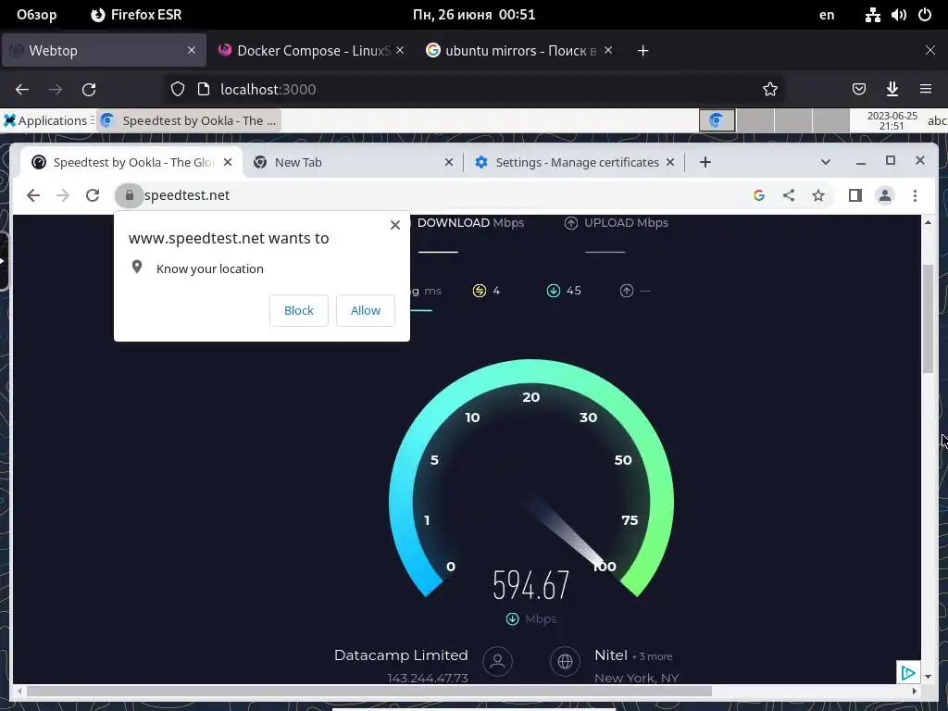The height and width of the screenshot is (711, 948).
Task: Open volume control in top bar
Action: (898, 15)
